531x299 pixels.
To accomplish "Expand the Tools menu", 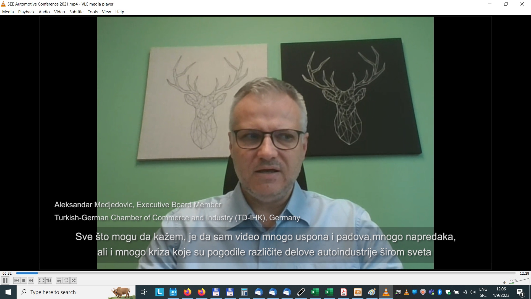I will point(93,12).
